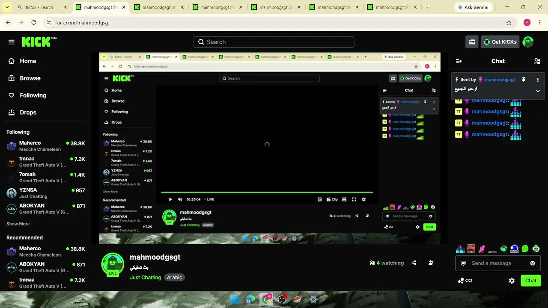This screenshot has width=548, height=308.
Task: Click the Get KICKs button in the header
Action: [500, 42]
